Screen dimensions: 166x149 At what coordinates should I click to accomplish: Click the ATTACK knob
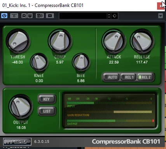114,41
